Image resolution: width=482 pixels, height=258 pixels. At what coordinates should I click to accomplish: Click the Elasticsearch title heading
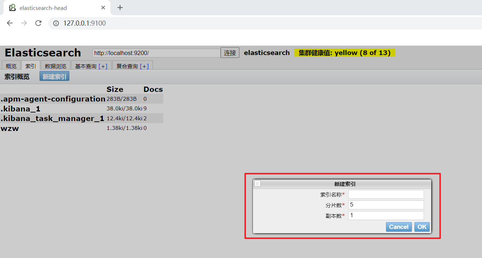coord(43,53)
